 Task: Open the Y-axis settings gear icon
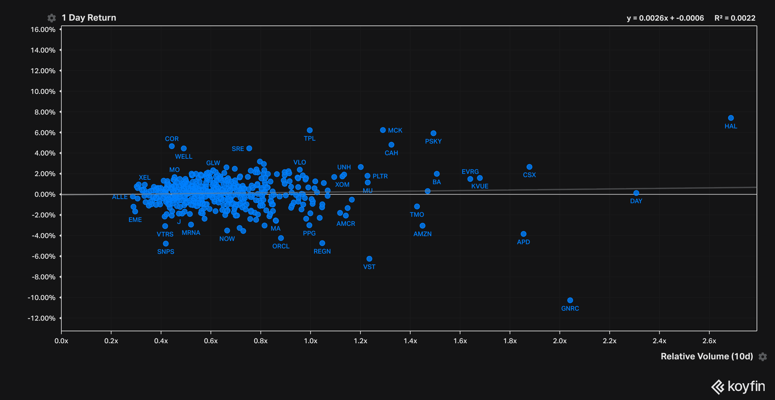tap(52, 18)
